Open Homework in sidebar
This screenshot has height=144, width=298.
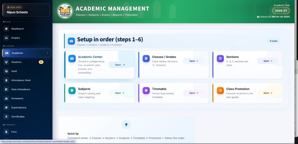(26, 99)
